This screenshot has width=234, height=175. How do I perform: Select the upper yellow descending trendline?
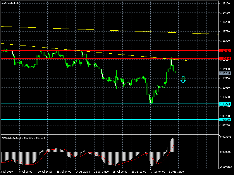point(110,30)
